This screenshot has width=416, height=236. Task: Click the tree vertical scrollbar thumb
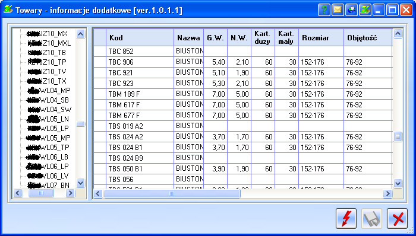tap(81, 124)
